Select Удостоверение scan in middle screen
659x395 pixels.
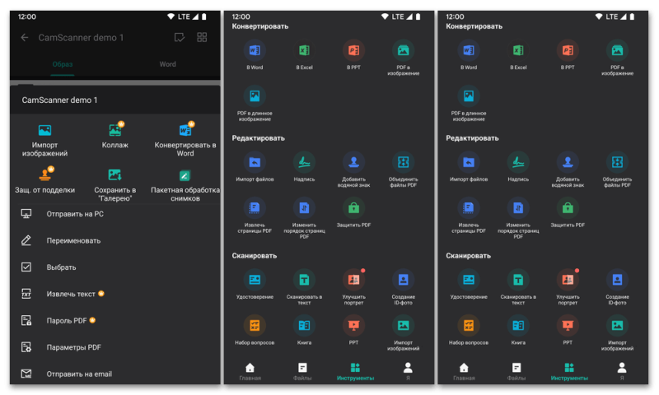click(x=255, y=285)
